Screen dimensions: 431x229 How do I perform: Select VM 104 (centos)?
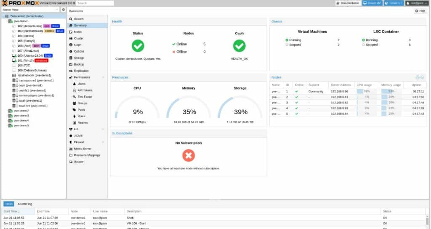[x=26, y=36]
